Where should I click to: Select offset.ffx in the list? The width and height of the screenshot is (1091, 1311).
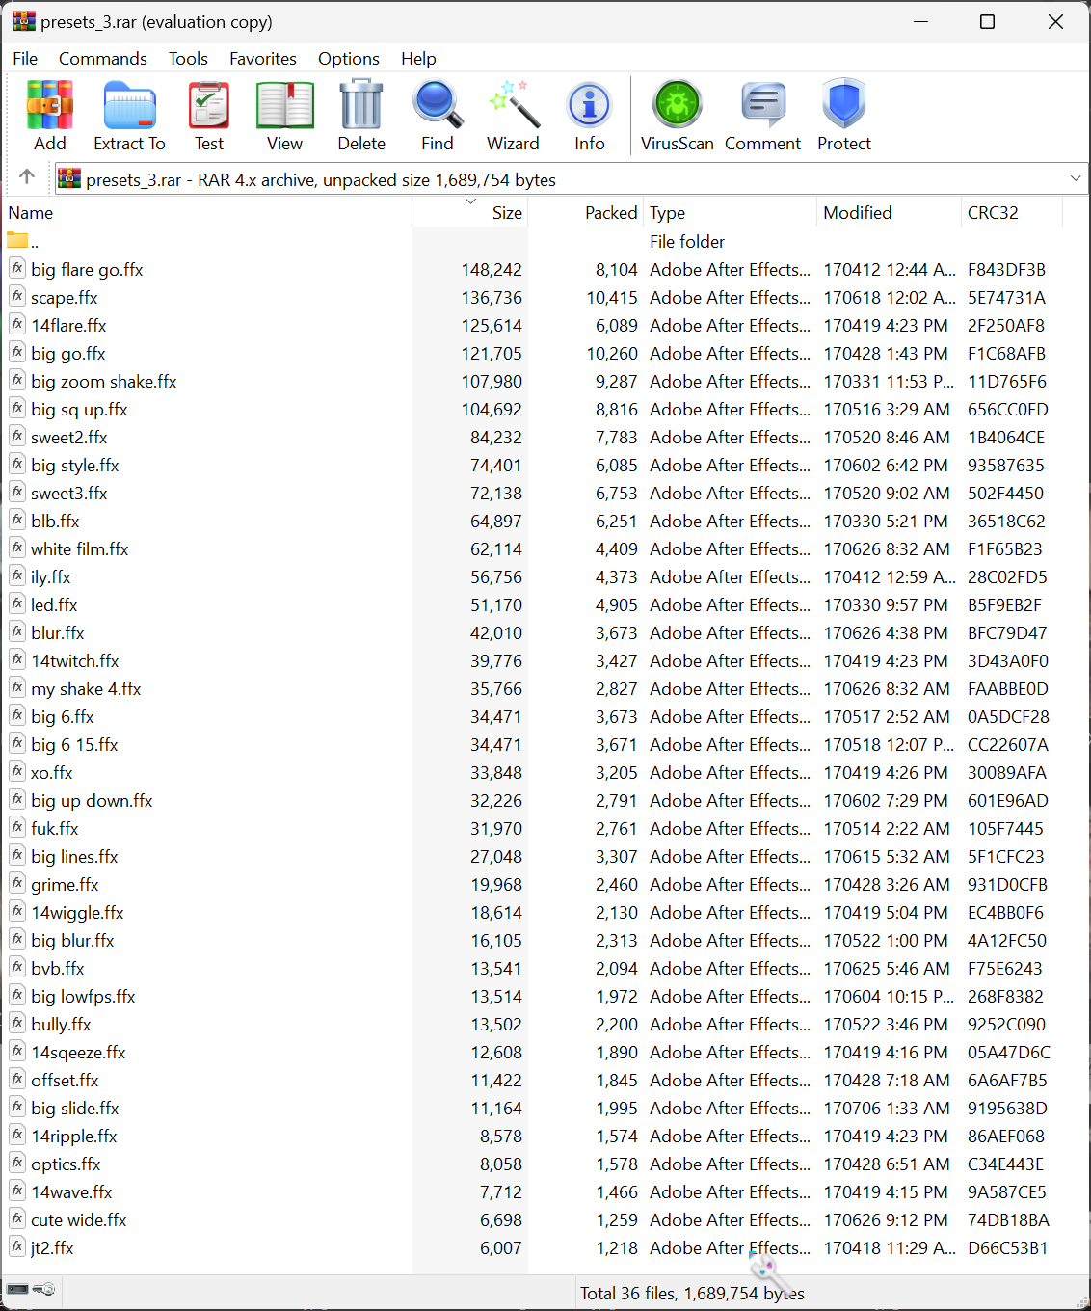[x=65, y=1081]
